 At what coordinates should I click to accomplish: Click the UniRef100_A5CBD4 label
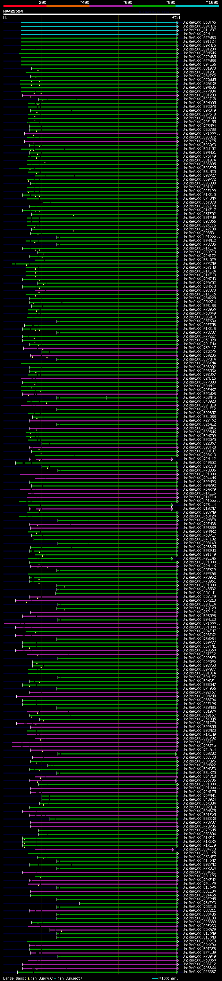point(199,834)
